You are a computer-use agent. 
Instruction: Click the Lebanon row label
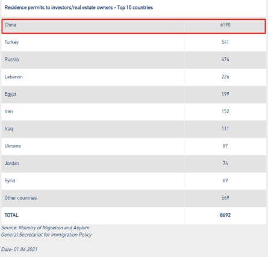coord(14,76)
